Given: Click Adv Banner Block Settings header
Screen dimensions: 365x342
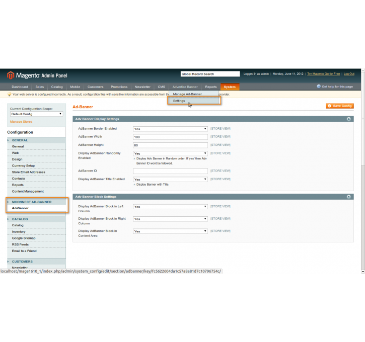Looking at the screenshot, I should (213, 197).
